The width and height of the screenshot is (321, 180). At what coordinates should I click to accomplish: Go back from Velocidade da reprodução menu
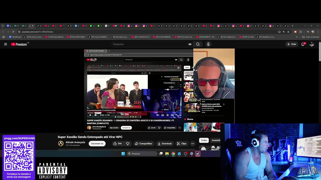(x=162, y=77)
